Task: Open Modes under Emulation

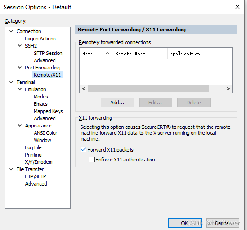Action: pos(41,97)
